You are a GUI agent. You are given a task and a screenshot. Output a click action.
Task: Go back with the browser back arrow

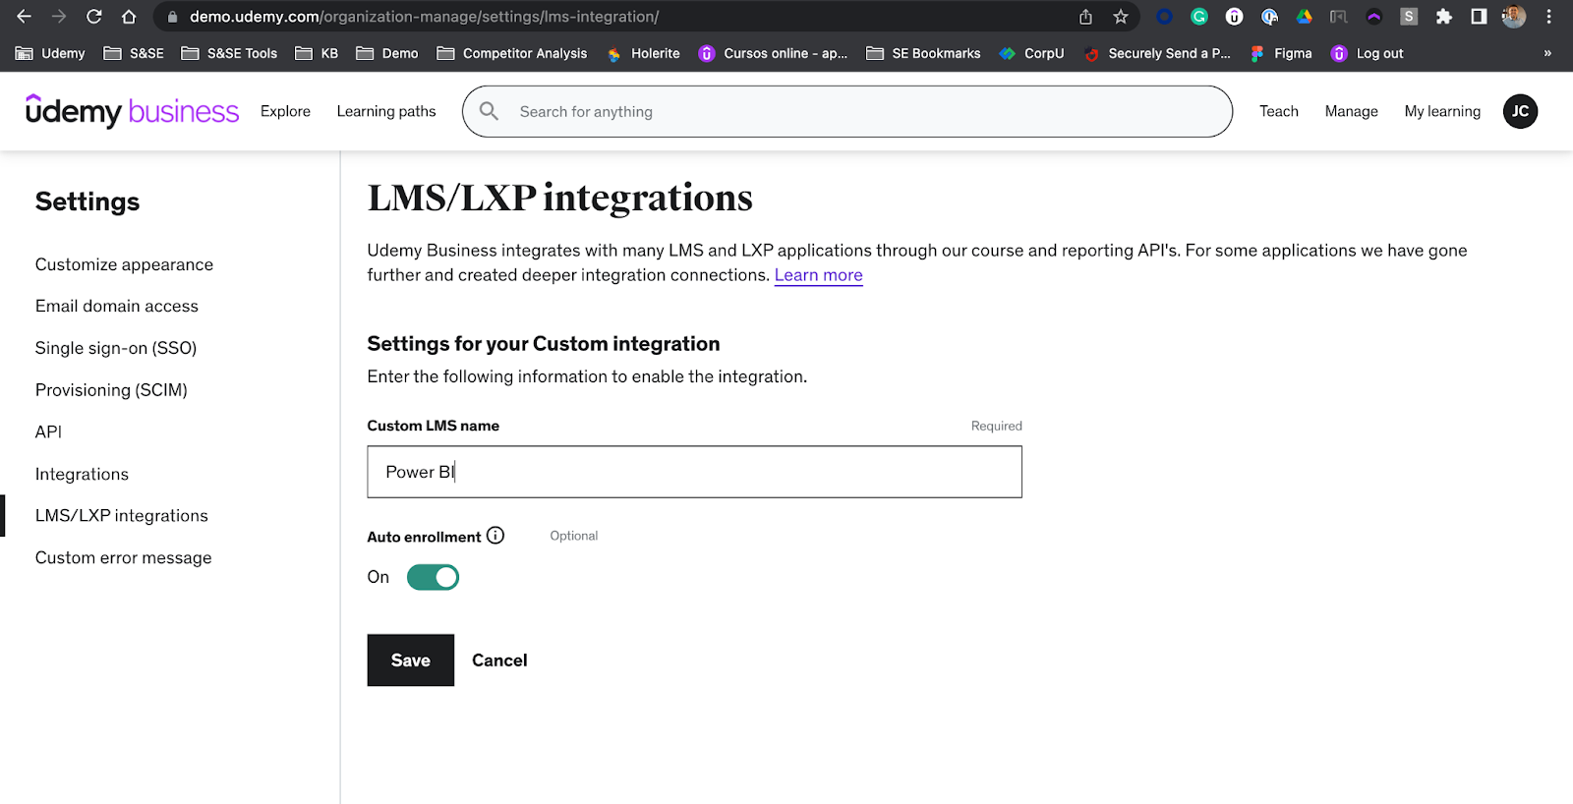tap(24, 17)
